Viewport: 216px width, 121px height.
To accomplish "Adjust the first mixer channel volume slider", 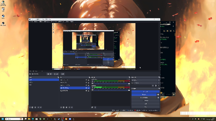I will tap(112, 84).
